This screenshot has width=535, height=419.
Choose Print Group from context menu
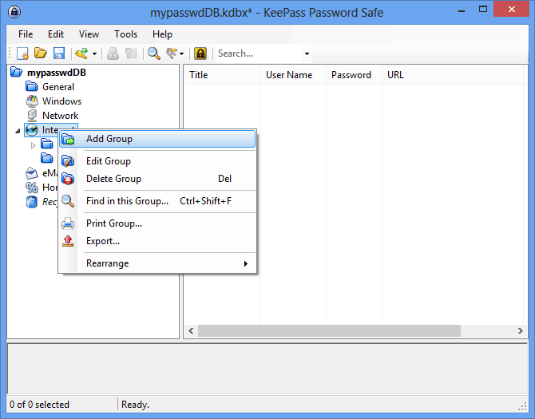tap(157, 223)
